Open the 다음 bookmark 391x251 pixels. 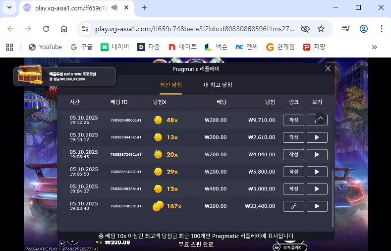149,47
